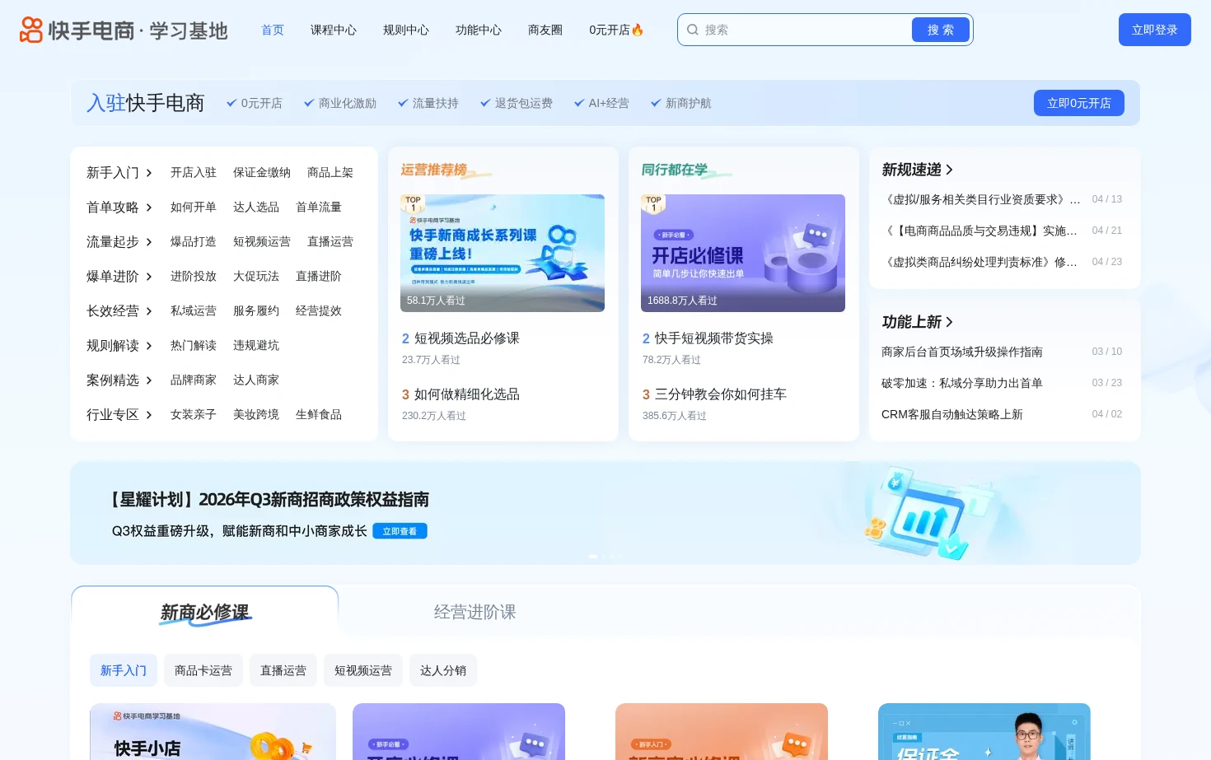1211x760 pixels.
Task: Click the TOP 1 badge on 快手新商成长系列课
Action: click(x=413, y=203)
